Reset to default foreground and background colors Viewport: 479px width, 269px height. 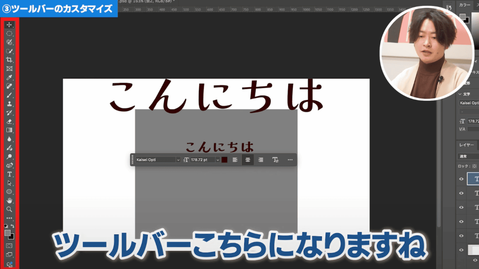pos(6,226)
